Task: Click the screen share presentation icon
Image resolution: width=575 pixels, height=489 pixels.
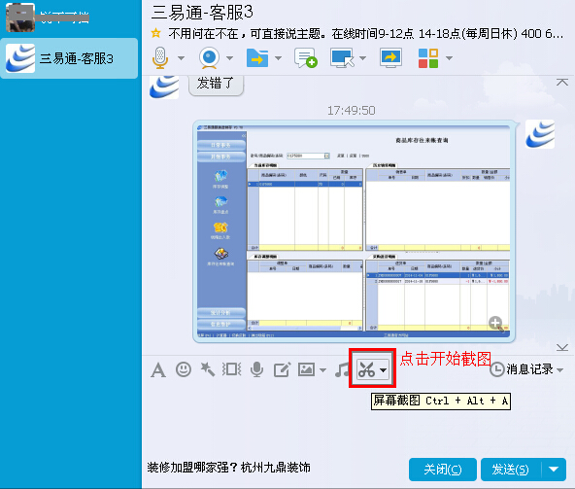Action: pyautogui.click(x=390, y=58)
